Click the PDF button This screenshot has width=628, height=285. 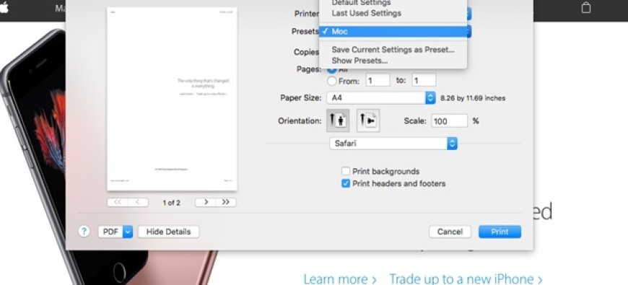click(110, 232)
